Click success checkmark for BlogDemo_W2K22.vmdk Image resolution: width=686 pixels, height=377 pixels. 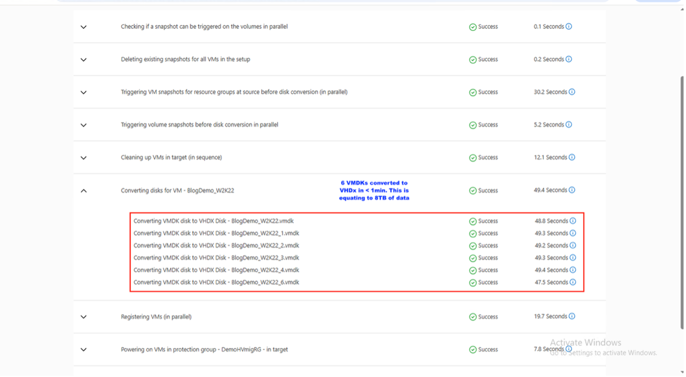473,221
